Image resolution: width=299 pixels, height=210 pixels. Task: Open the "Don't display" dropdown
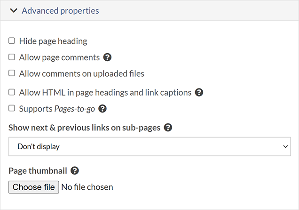[x=149, y=146]
